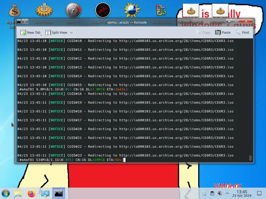Click the CUID#10 redirect log line
This screenshot has height=199, width=266.
pyautogui.click(x=125, y=41)
